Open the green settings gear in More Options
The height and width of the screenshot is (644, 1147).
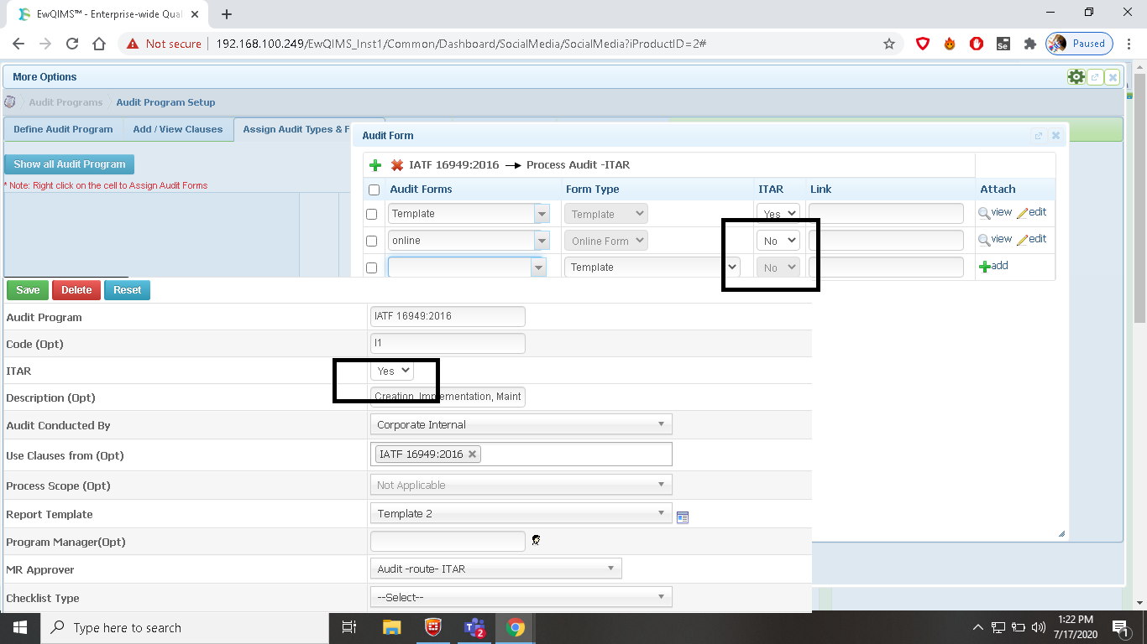[x=1076, y=77]
